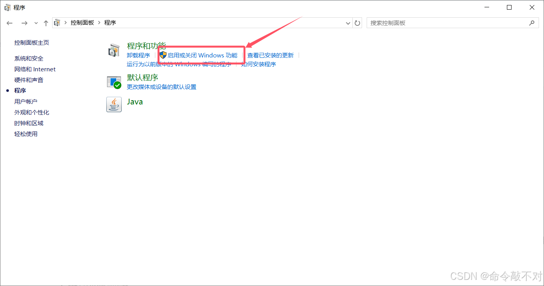Refresh the Control Panel view
The width and height of the screenshot is (544, 286).
point(357,23)
